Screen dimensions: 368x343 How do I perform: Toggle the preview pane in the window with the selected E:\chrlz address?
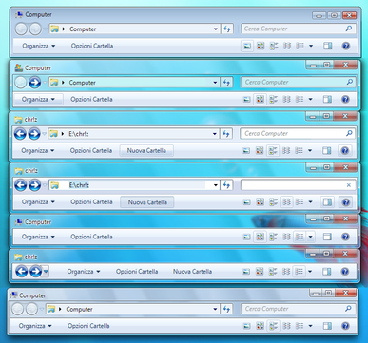point(327,202)
